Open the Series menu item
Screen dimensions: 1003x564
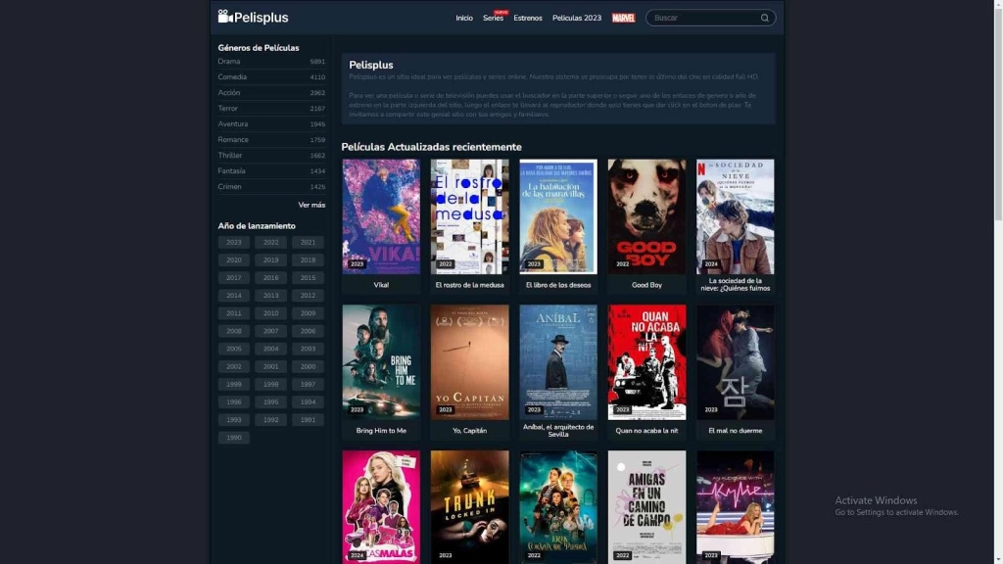[x=493, y=18]
